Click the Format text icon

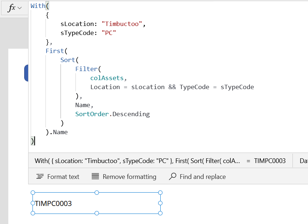(40, 177)
